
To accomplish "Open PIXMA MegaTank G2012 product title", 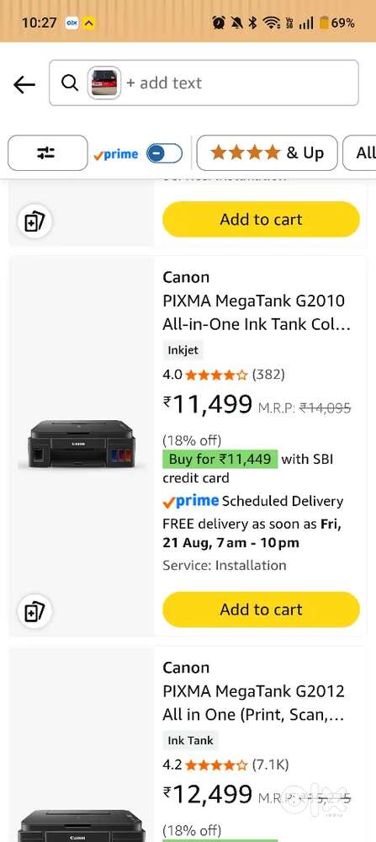I will pyautogui.click(x=254, y=703).
